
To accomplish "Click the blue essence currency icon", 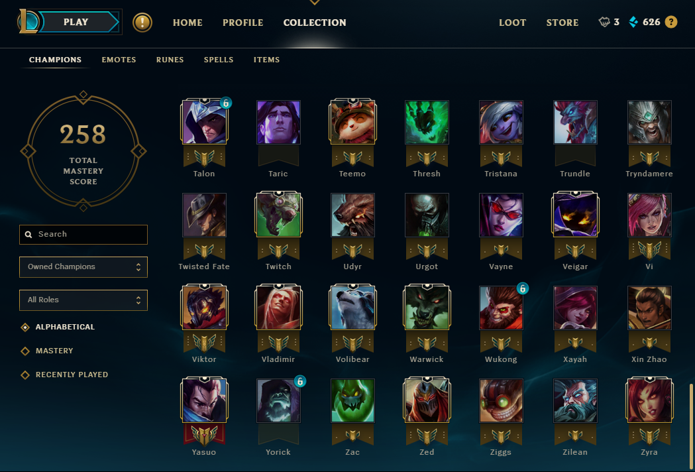I will 634,22.
